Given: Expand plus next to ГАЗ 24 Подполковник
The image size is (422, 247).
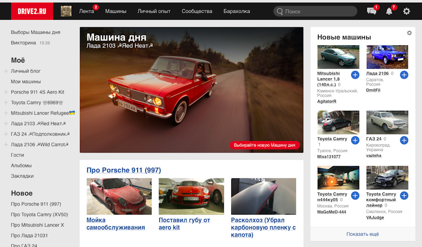Looking at the screenshot, I should (6, 134).
